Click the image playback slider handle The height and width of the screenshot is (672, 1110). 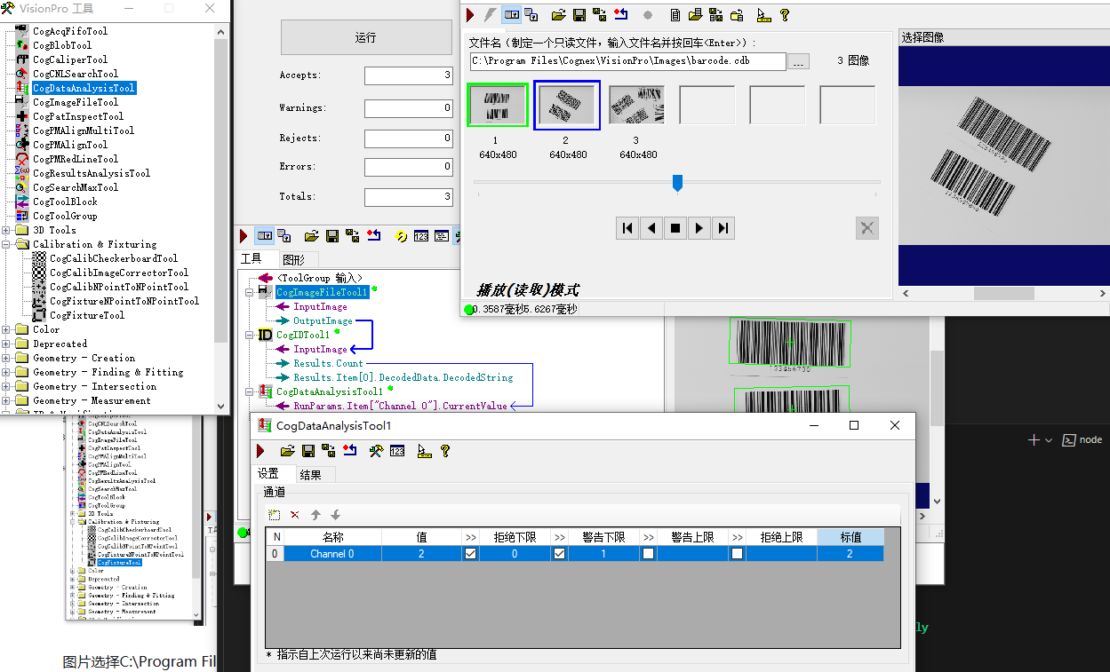pos(677,183)
